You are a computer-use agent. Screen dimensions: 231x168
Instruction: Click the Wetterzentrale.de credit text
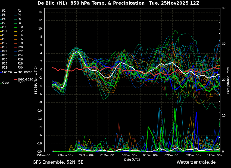[x=196, y=162]
